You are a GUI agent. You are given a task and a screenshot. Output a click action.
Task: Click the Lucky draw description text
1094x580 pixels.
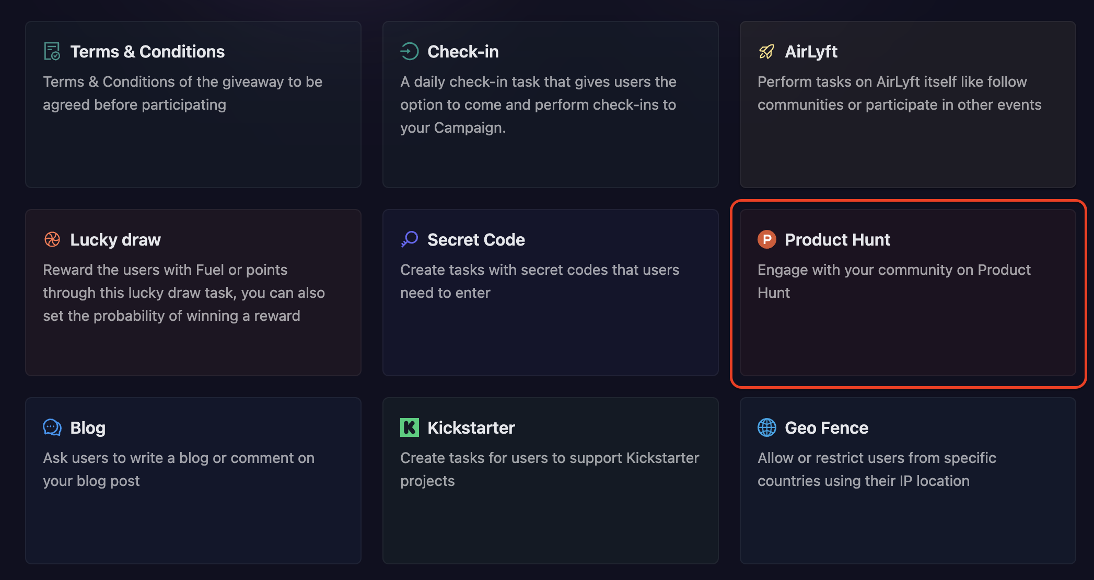point(183,293)
